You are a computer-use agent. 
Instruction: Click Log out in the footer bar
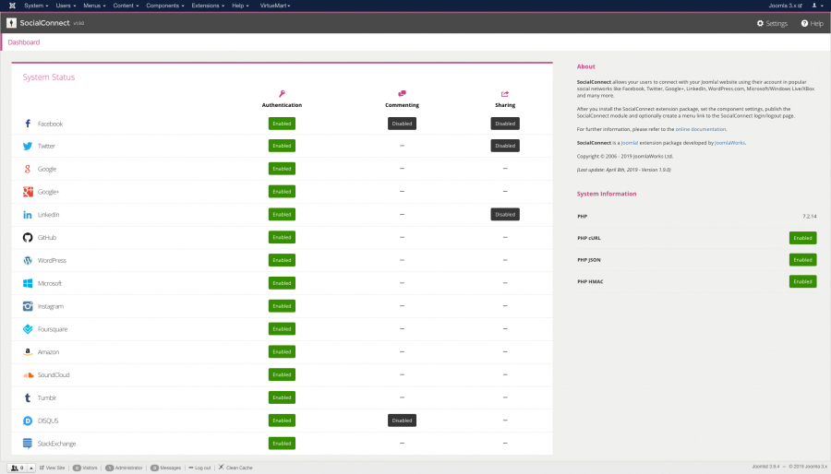coord(199,468)
